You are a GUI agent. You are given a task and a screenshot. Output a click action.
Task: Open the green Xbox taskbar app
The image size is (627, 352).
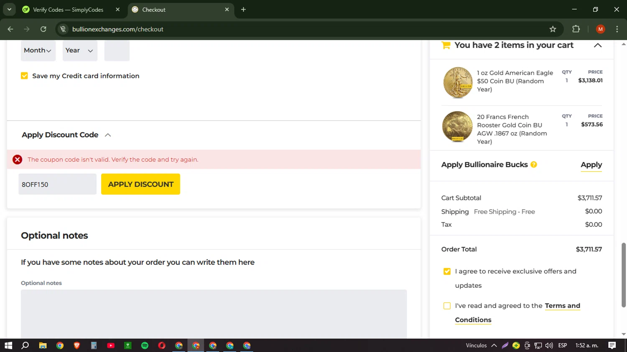(x=128, y=345)
